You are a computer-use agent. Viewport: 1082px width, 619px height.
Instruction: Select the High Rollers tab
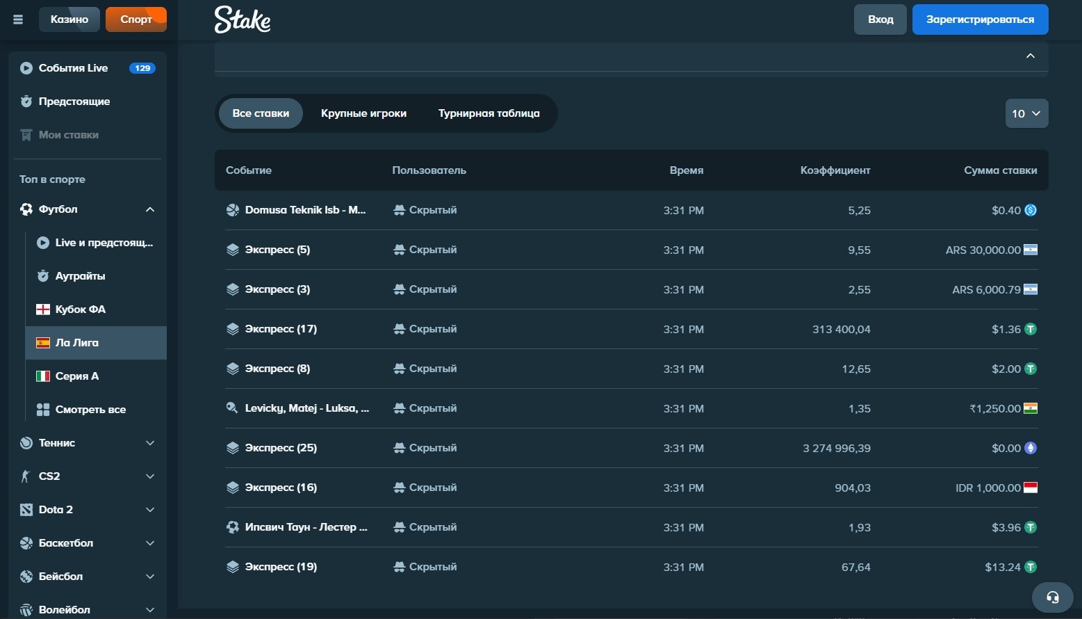click(x=363, y=113)
